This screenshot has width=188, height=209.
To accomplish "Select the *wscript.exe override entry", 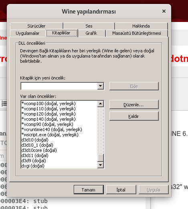I will (50, 135).
